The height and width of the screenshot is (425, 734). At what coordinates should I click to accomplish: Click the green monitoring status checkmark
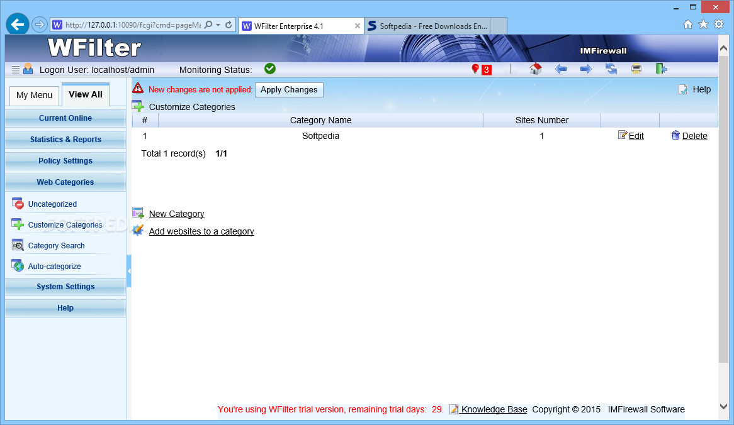(270, 69)
